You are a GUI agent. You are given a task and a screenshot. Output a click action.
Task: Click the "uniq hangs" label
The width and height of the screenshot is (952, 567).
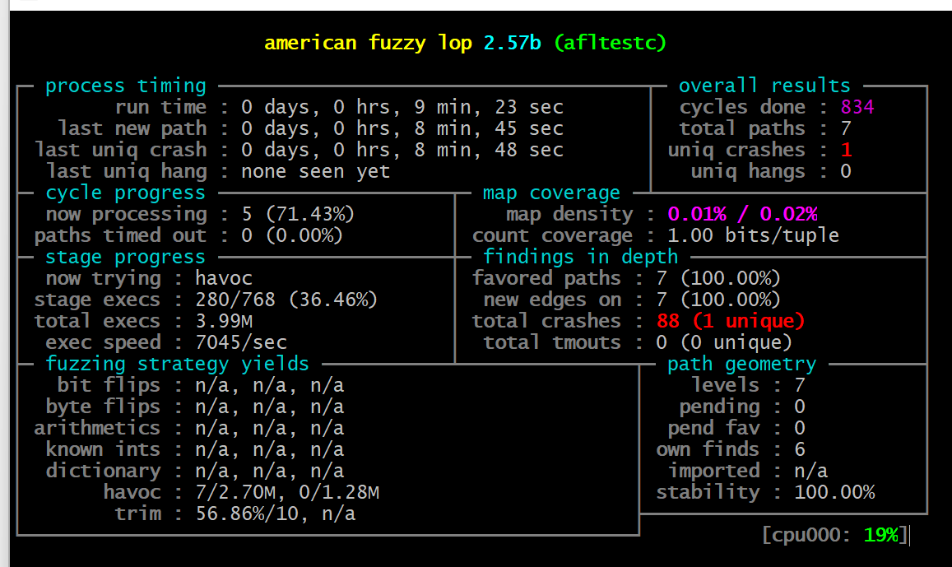click(748, 172)
